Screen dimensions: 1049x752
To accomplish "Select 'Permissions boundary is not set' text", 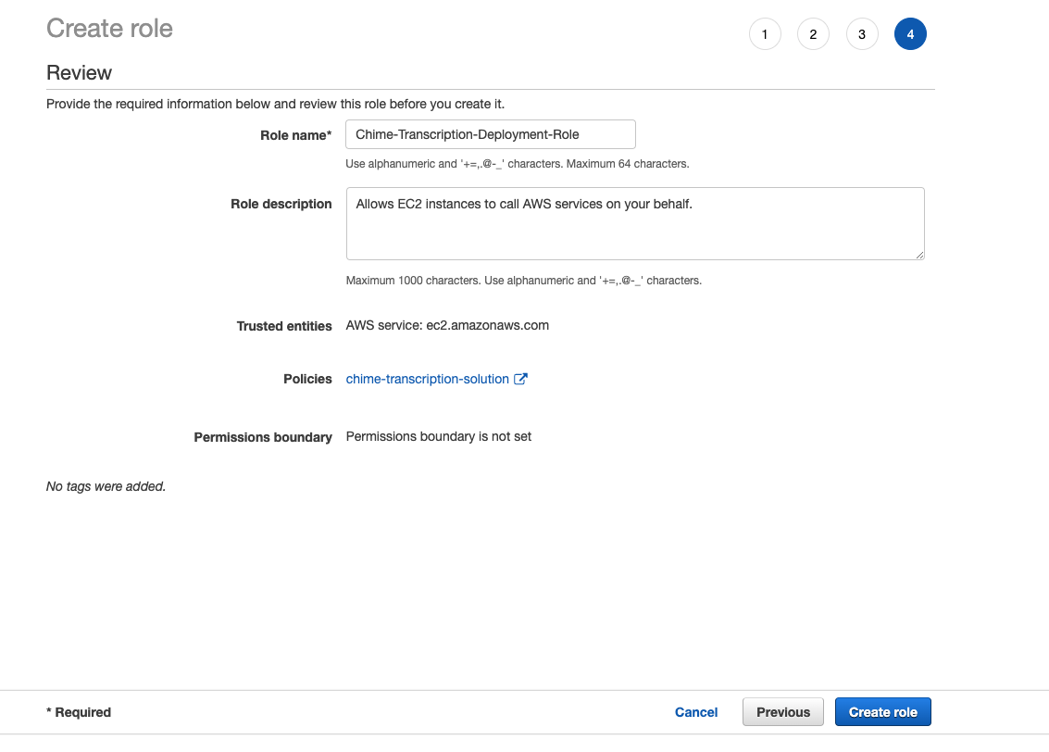I will (438, 436).
